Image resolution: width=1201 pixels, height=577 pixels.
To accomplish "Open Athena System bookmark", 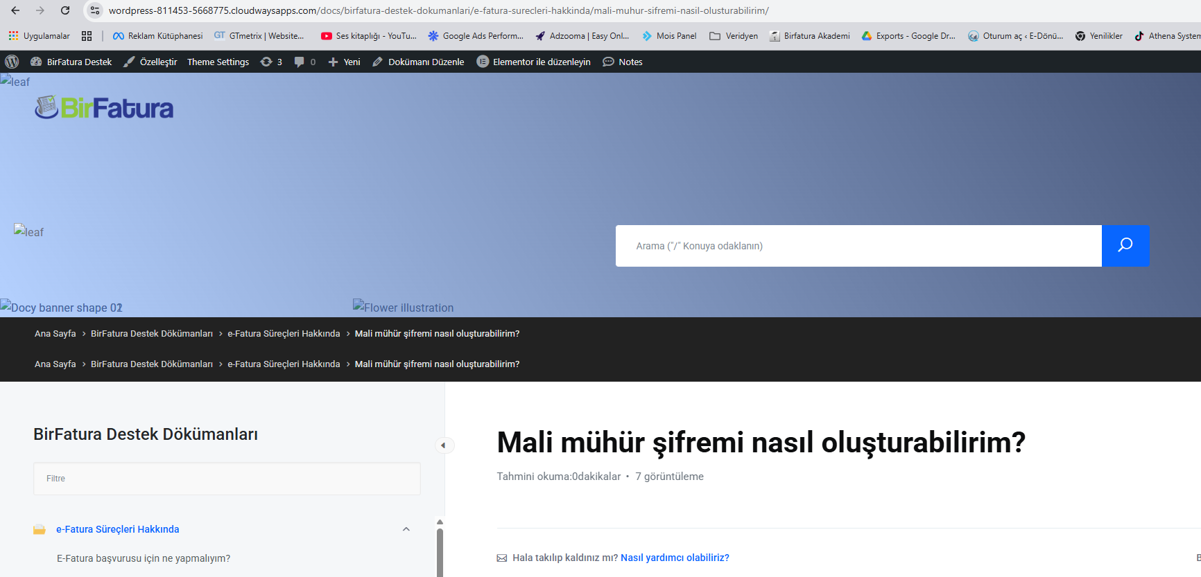I will (1167, 36).
